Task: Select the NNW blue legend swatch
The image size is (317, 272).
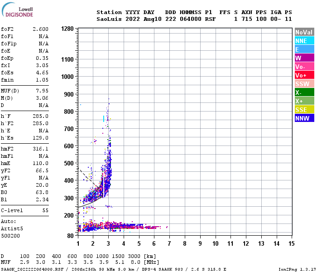Action: [304, 118]
